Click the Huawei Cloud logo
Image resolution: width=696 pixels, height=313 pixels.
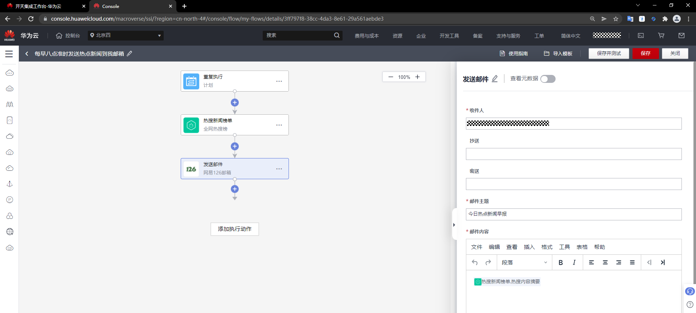[9, 35]
